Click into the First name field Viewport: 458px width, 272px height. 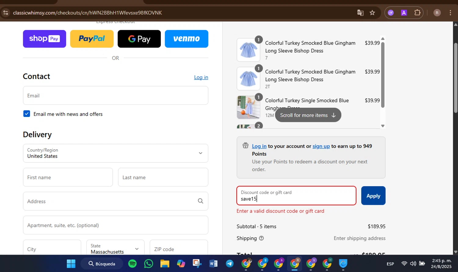point(68,177)
